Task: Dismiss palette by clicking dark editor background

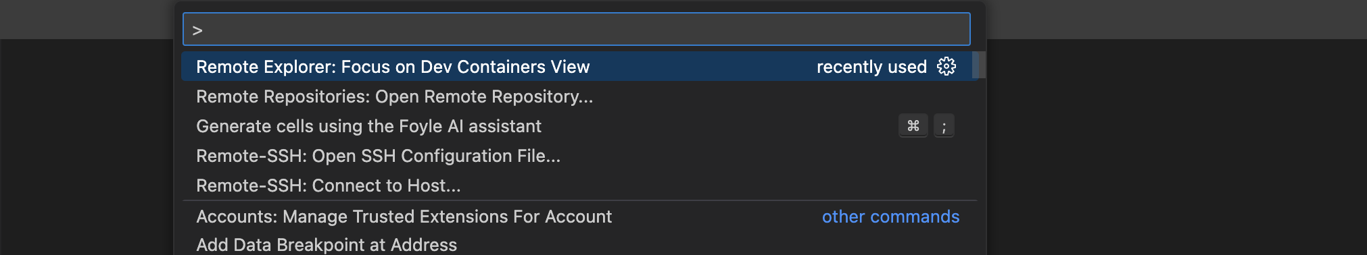Action: (1176, 148)
